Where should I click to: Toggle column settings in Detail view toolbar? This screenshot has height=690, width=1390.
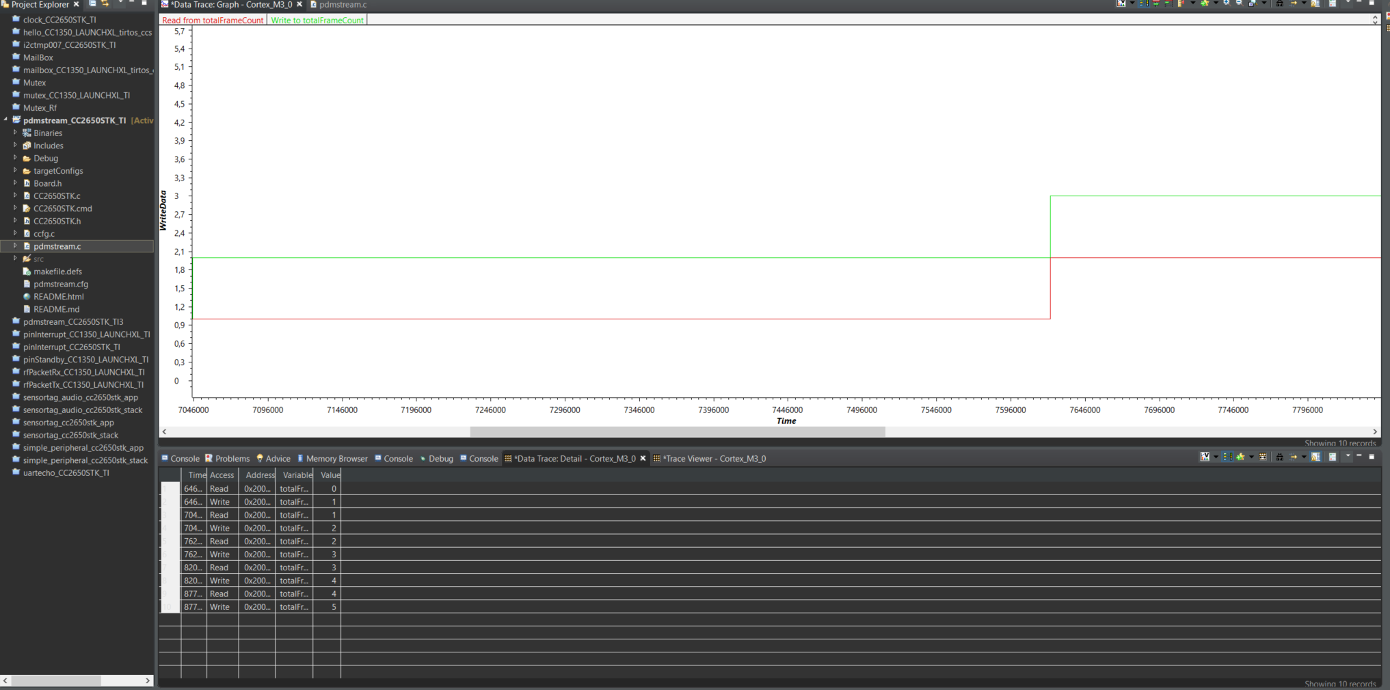pos(1227,457)
